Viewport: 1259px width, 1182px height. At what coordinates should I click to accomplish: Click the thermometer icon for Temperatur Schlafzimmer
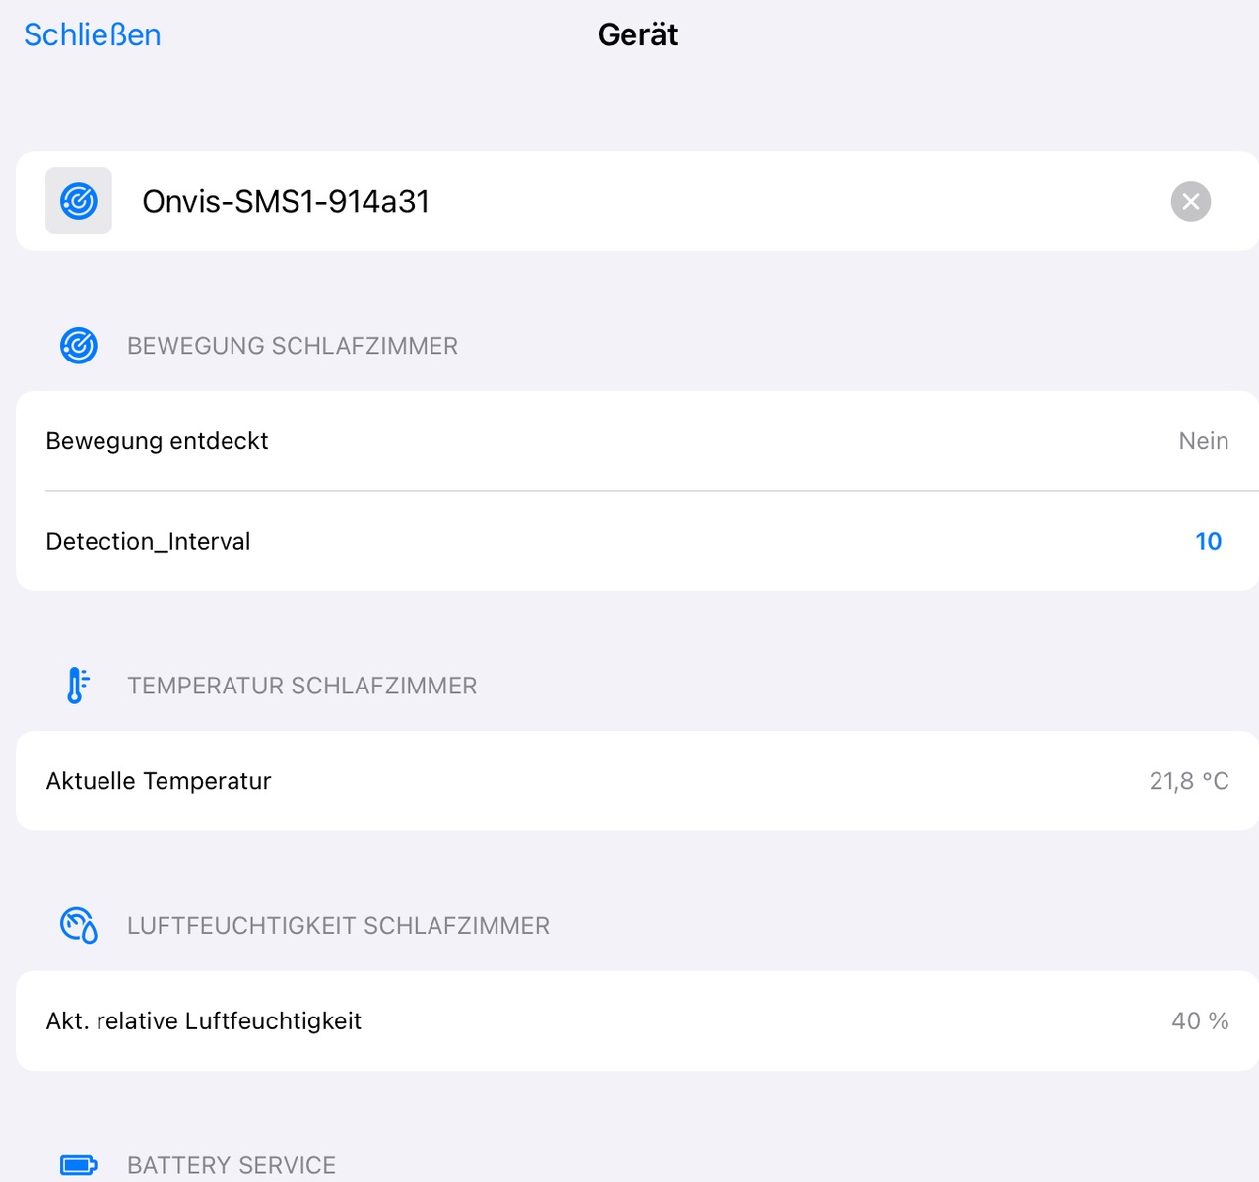coord(77,686)
